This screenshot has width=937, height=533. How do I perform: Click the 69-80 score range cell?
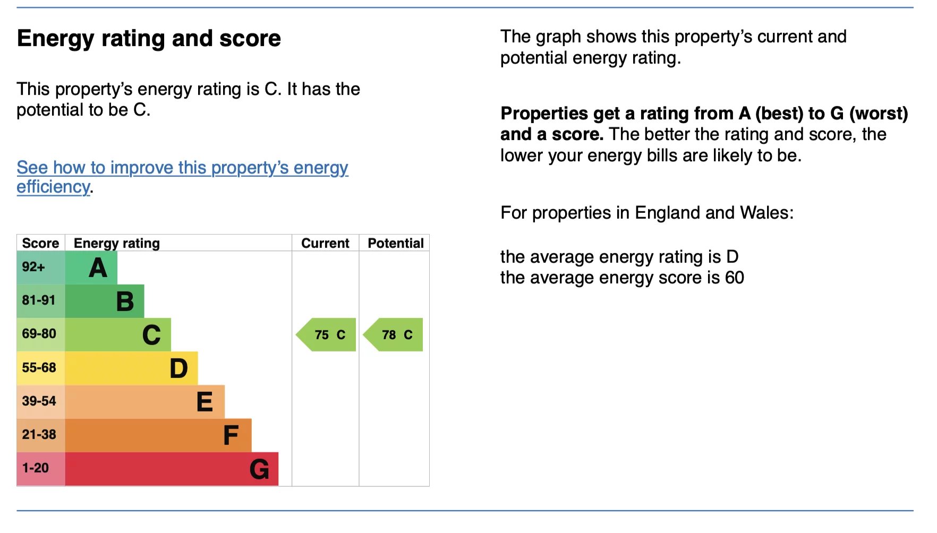click(x=40, y=334)
